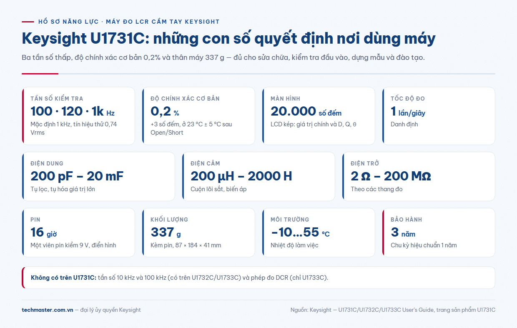Click the 'LCD kép: giá trị chính và D, Q, θ' note
The height and width of the screenshot is (328, 517).
[313, 124]
